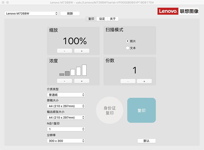Switch to the 设定 tab

point(102,19)
